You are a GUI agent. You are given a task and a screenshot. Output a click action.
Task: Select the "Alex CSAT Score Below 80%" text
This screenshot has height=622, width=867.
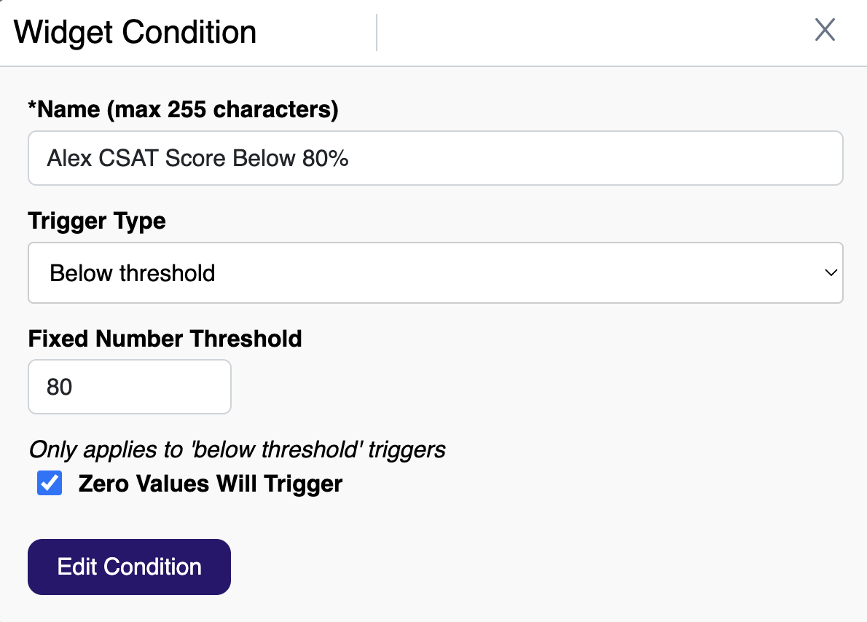point(198,159)
